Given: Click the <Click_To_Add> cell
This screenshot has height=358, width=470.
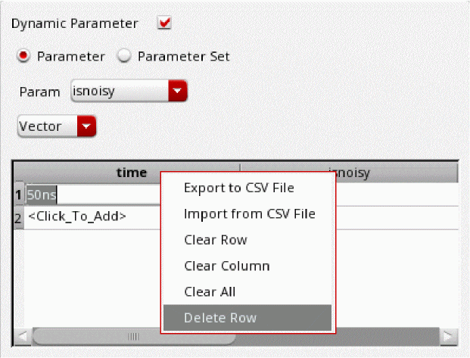Looking at the screenshot, I should pyautogui.click(x=77, y=216).
